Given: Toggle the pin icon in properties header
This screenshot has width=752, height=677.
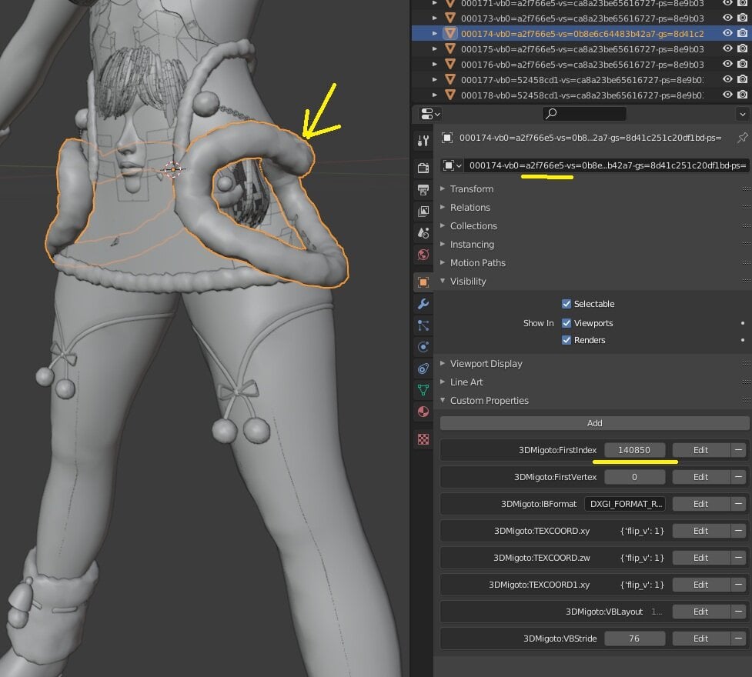Looking at the screenshot, I should [743, 138].
